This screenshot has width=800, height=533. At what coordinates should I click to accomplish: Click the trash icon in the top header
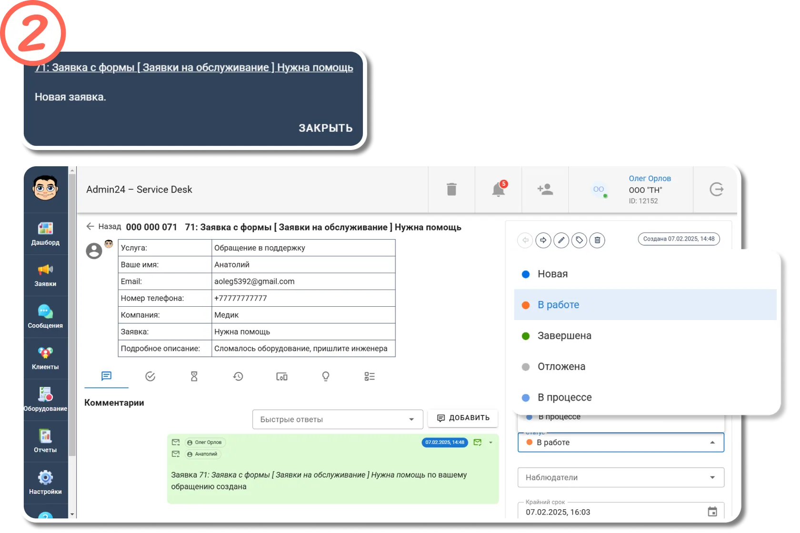point(451,189)
